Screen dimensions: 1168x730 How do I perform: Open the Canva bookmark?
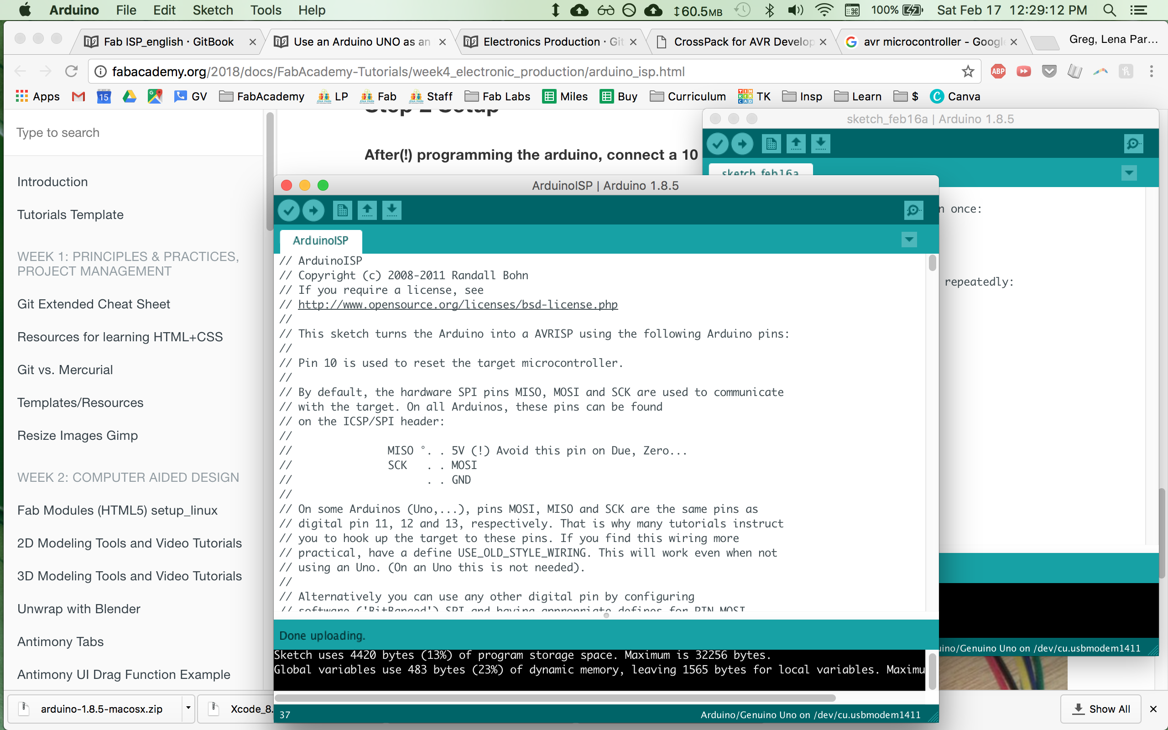[955, 97]
